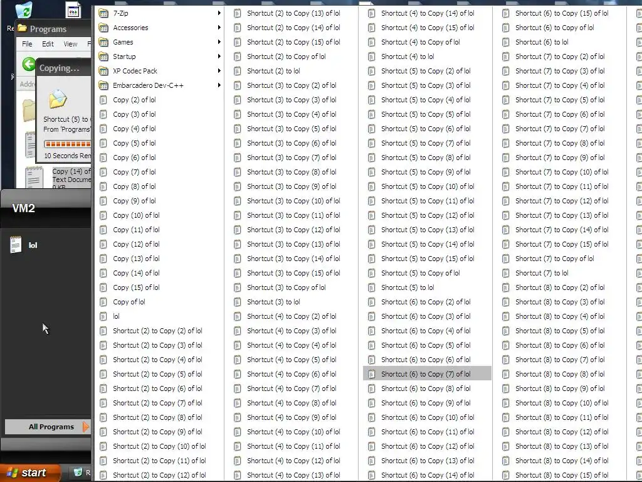
Task: Click the icon beside Shortcut (6) to lol
Action: tap(506, 42)
